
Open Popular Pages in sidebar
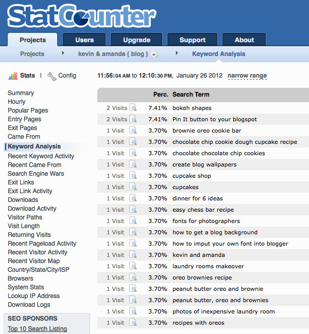(28, 110)
